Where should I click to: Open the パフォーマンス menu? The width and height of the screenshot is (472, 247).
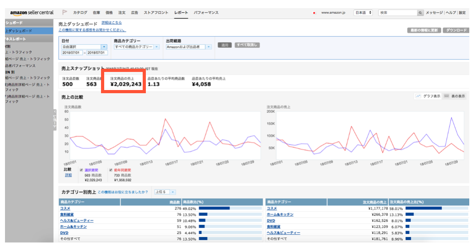coord(206,13)
